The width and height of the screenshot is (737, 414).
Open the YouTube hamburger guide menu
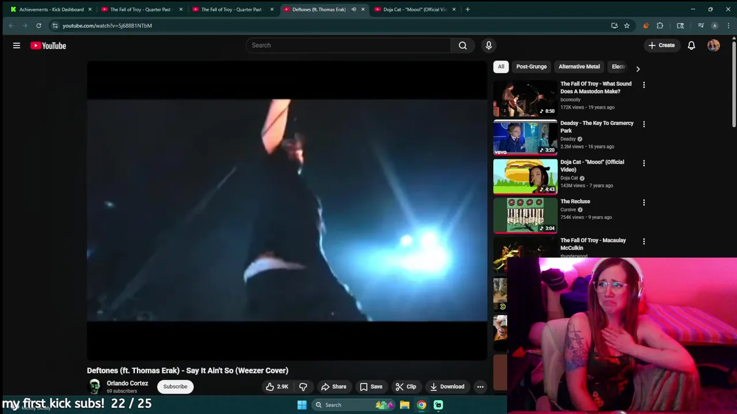click(x=17, y=45)
